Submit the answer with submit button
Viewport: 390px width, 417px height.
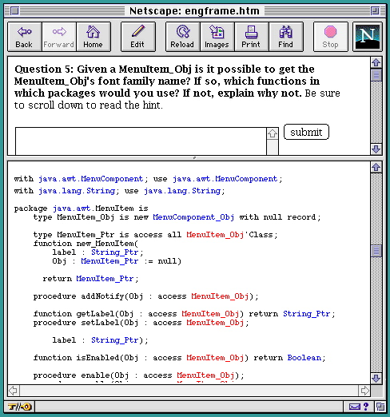tap(306, 132)
